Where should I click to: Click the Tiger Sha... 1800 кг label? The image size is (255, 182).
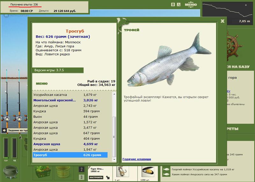pos(97,170)
